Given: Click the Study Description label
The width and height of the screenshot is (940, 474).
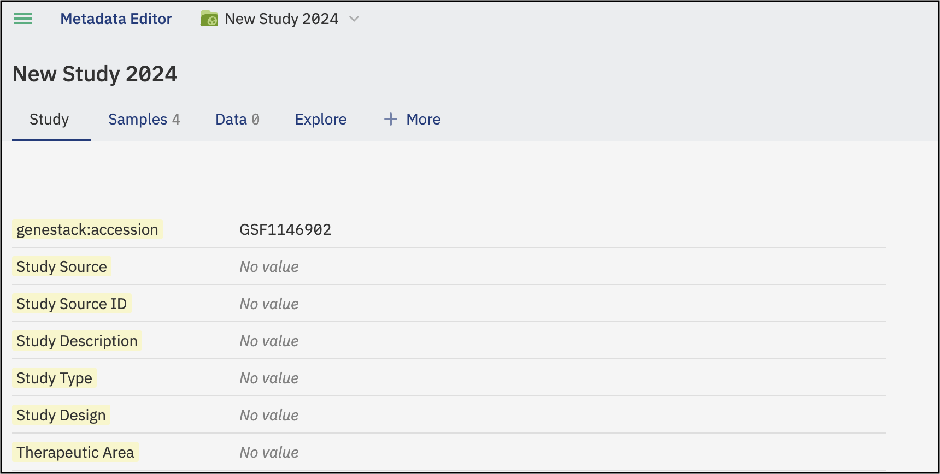Looking at the screenshot, I should (x=77, y=341).
